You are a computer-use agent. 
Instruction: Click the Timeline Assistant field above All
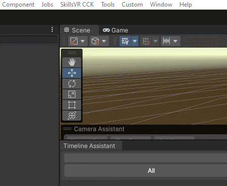pyautogui.click(x=145, y=158)
